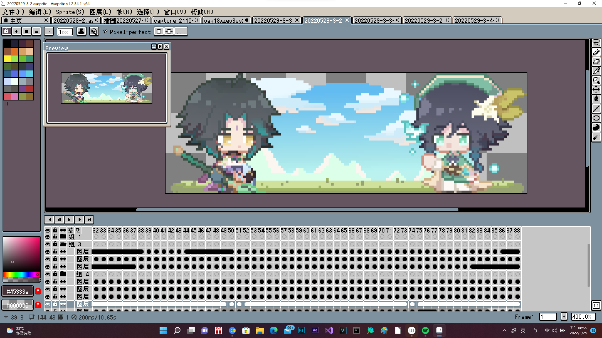Image resolution: width=602 pixels, height=338 pixels.
Task: Switch to the capture 2110 tab
Action: [x=176, y=20]
